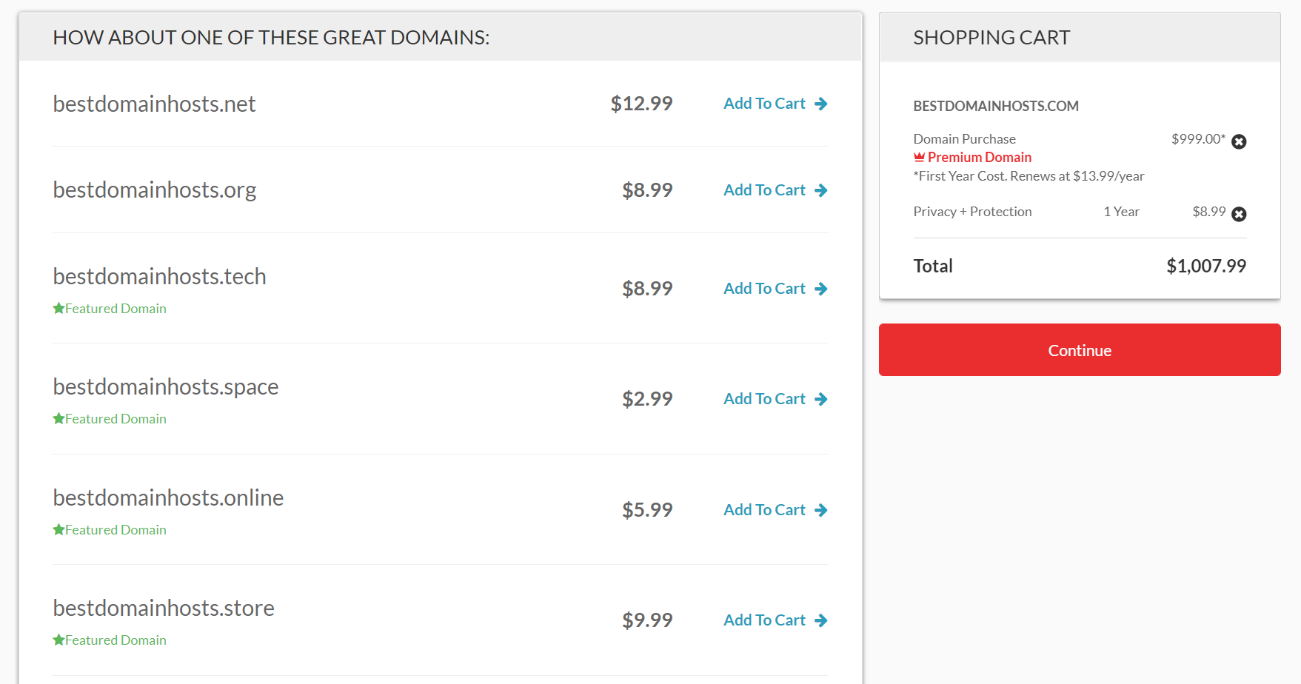Add bestdomainhosts.tech to cart
Image resolution: width=1301 pixels, height=684 pixels.
764,289
